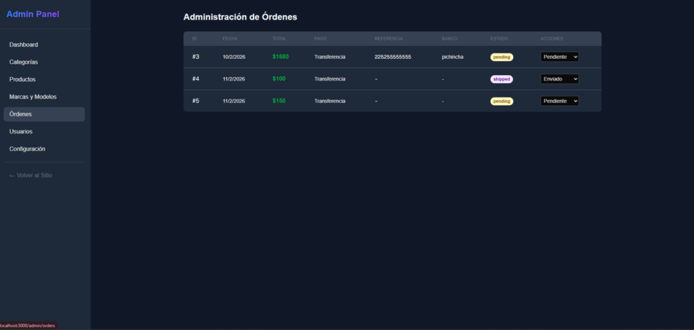
Task: Click the pending badge on order #5
Action: (x=502, y=101)
